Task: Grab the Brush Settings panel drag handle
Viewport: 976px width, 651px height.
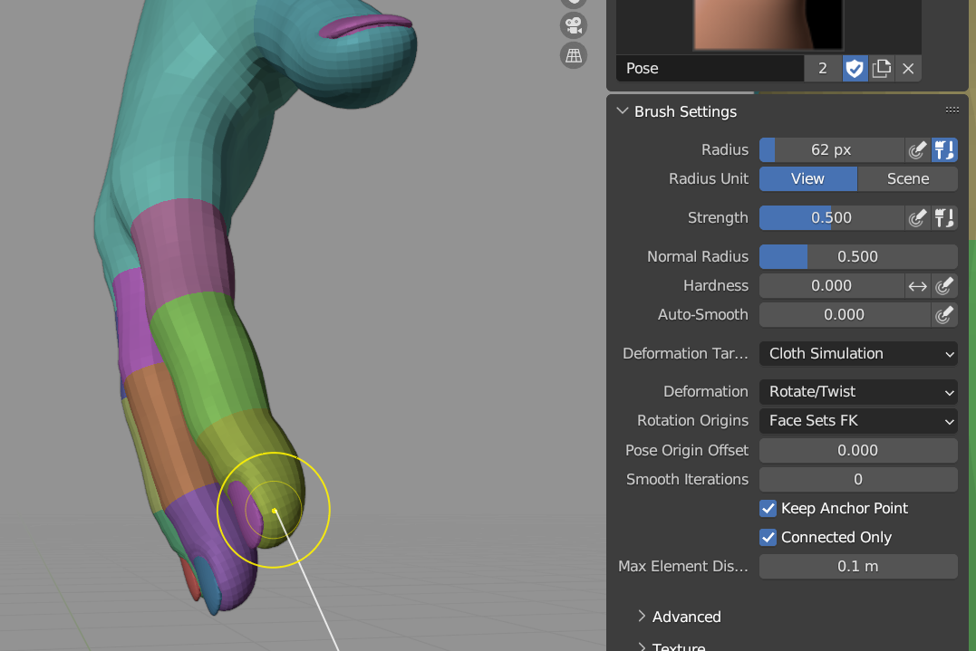Action: coord(952,110)
